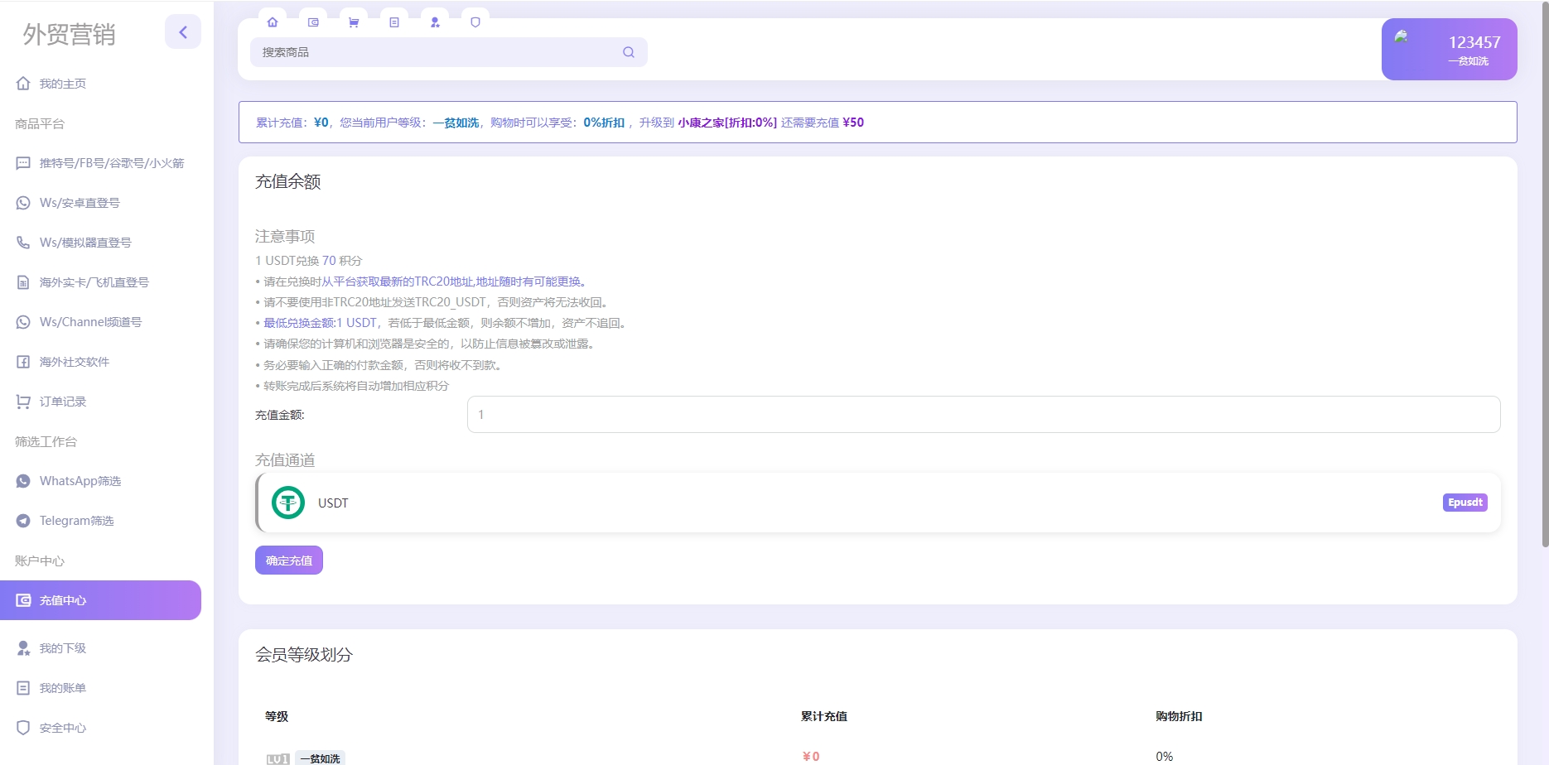This screenshot has width=1549, height=765.
Task: Open the shopping cart shortcut in top bar
Action: click(354, 22)
